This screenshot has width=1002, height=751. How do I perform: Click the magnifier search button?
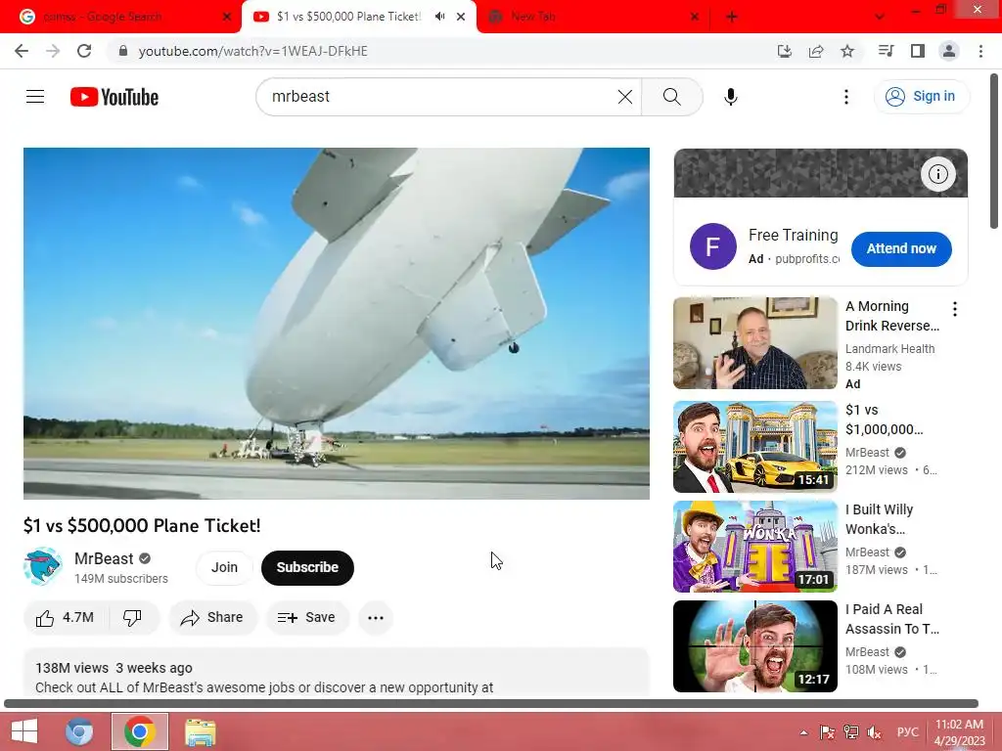click(671, 97)
